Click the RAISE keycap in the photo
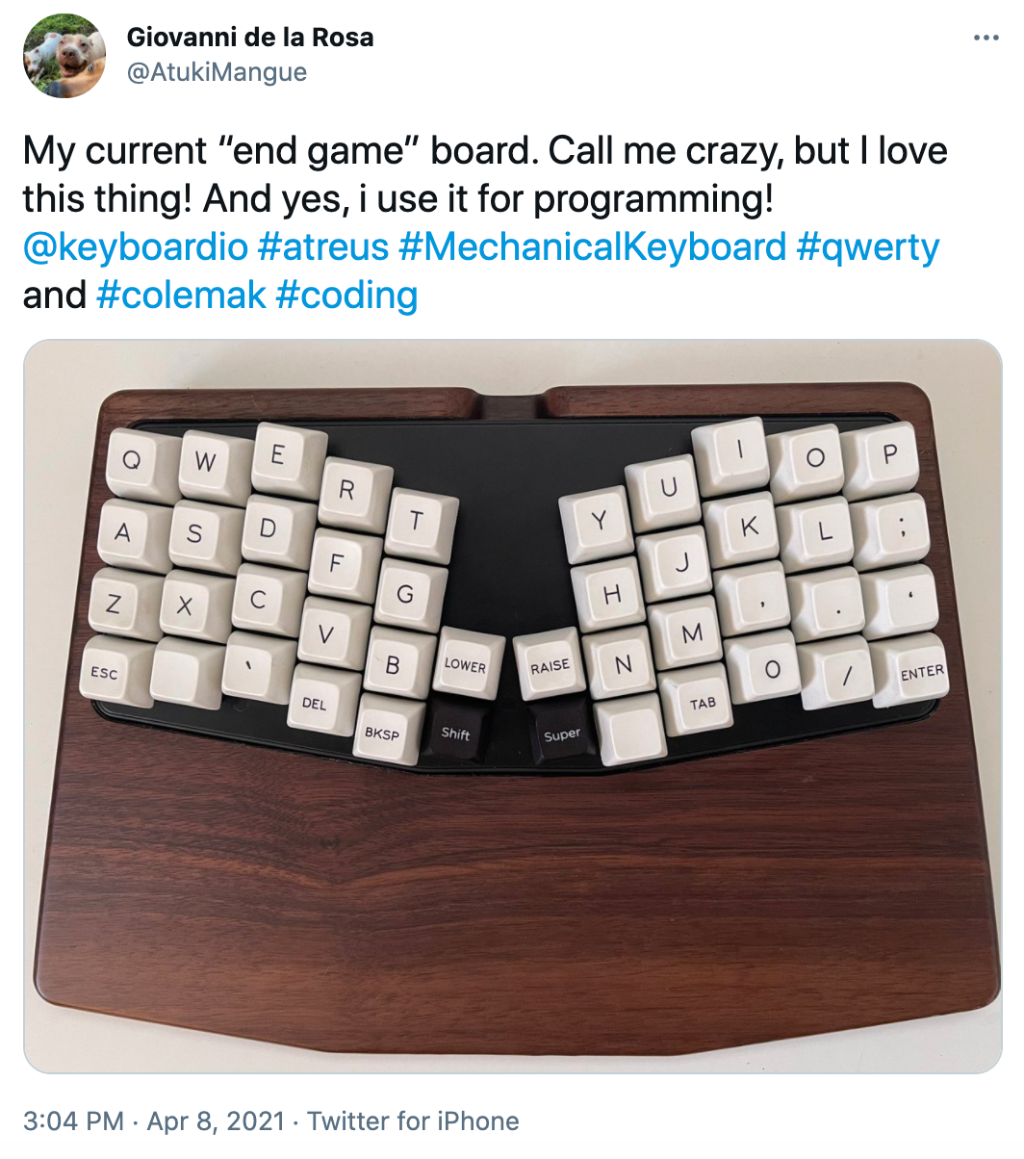 (550, 665)
